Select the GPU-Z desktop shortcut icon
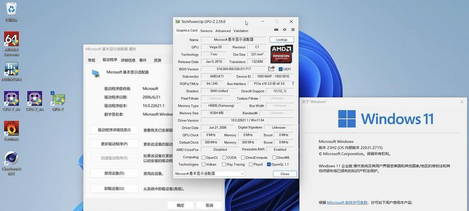The width and height of the screenshot is (469, 211). 58,99
